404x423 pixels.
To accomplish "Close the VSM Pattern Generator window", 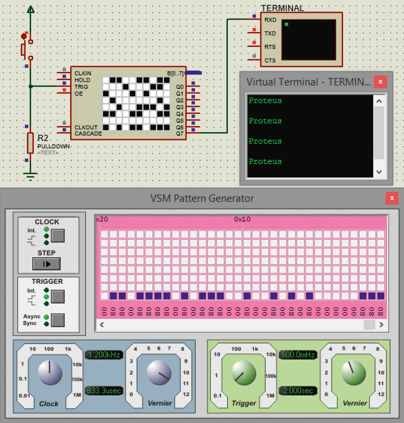I will (392, 198).
